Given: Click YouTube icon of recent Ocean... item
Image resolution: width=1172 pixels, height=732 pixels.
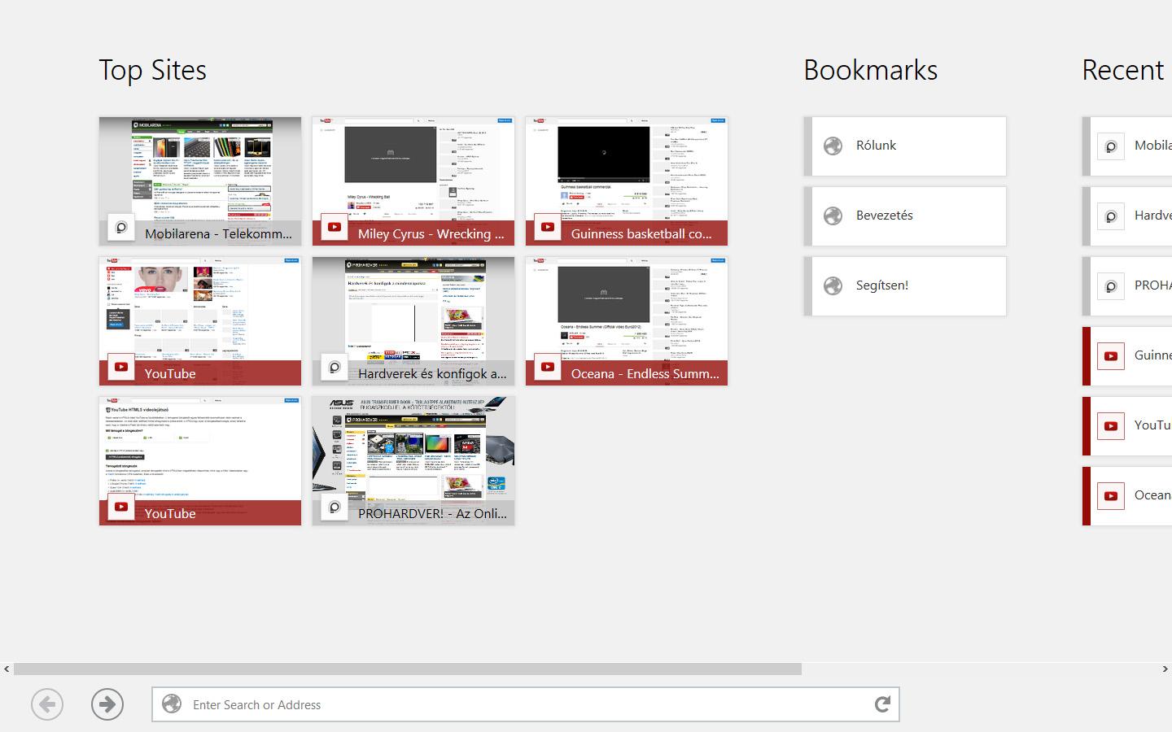Looking at the screenshot, I should pos(1111,496).
